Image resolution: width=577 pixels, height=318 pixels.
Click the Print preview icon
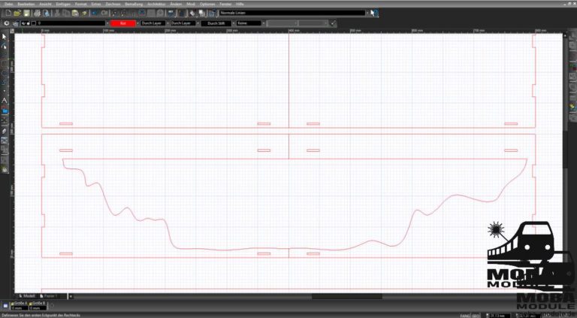coord(47,14)
